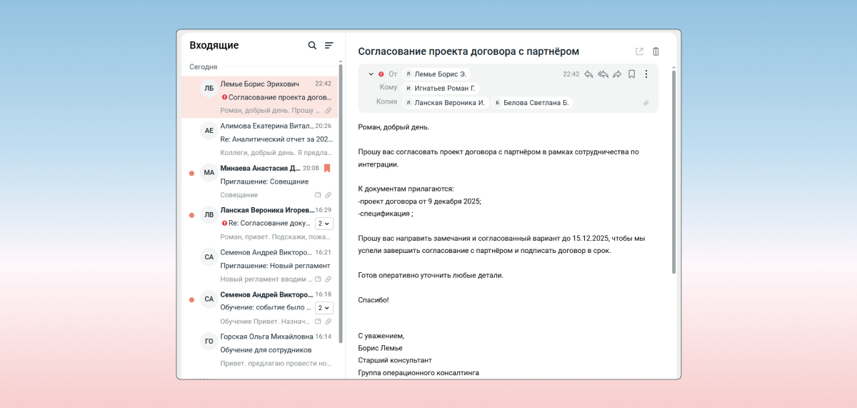857x408 pixels.
Task: Expand the thread on "Обучение: событие было" email
Action: [x=324, y=308]
